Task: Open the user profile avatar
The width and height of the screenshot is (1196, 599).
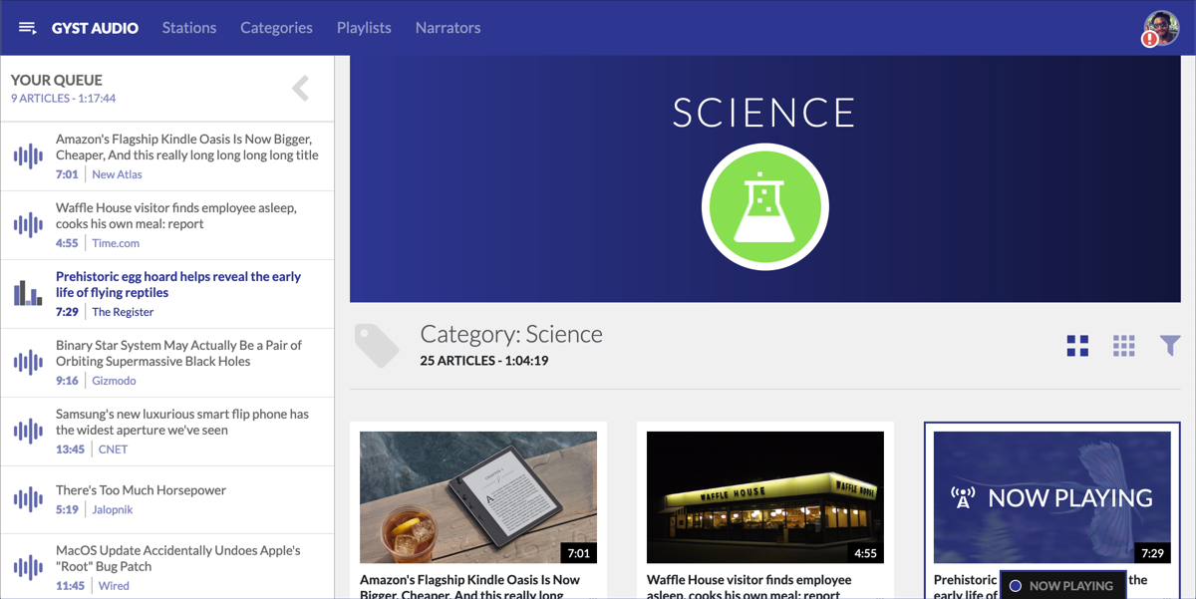Action: point(1162,27)
